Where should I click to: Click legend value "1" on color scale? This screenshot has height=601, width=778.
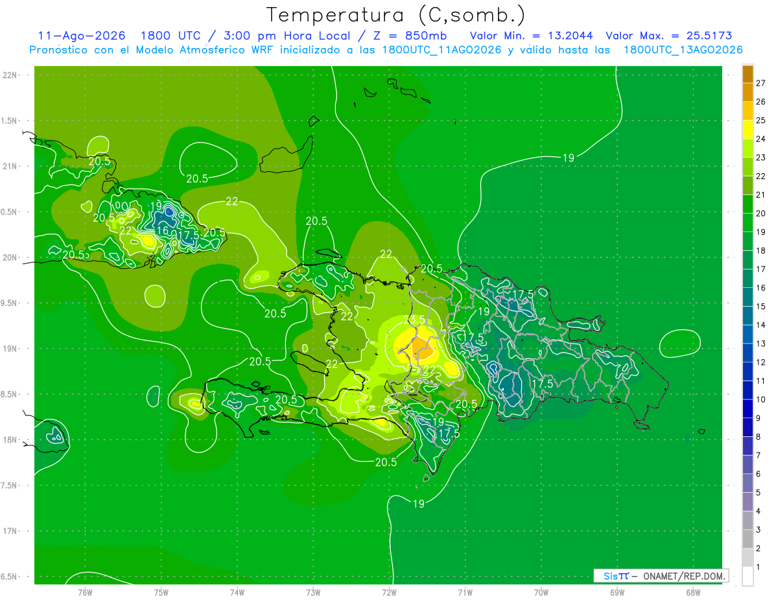point(759,567)
